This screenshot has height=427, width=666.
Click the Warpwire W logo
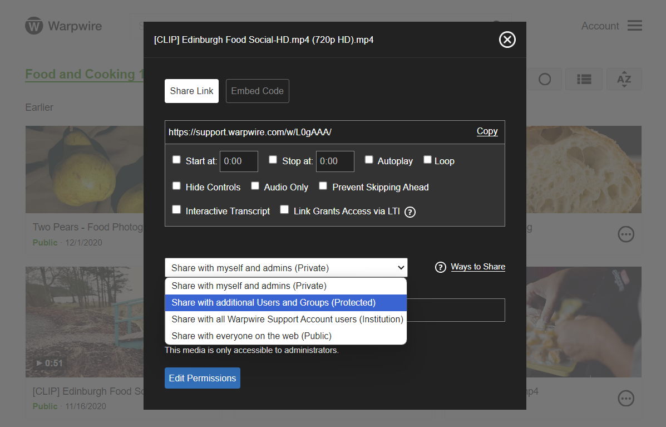tap(34, 26)
